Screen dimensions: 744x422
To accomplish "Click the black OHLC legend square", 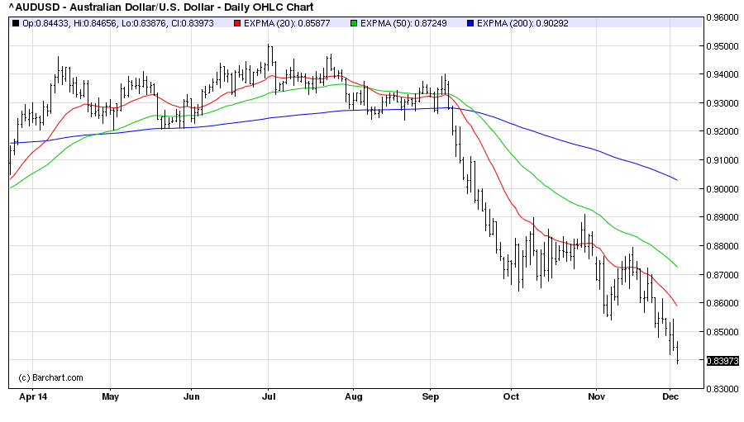I will pyautogui.click(x=15, y=23).
